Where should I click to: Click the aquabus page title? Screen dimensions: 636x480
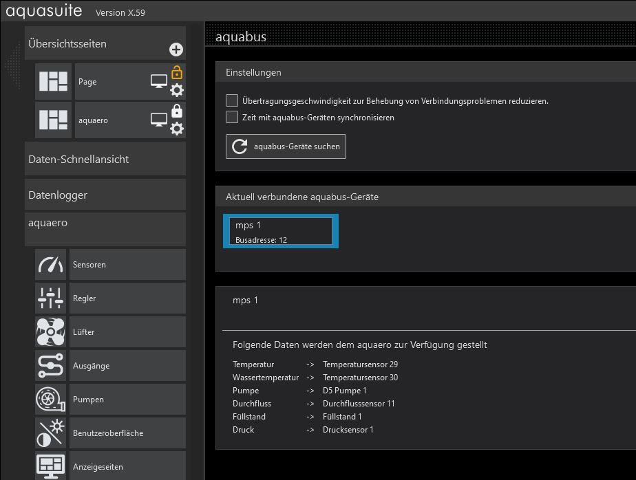241,37
